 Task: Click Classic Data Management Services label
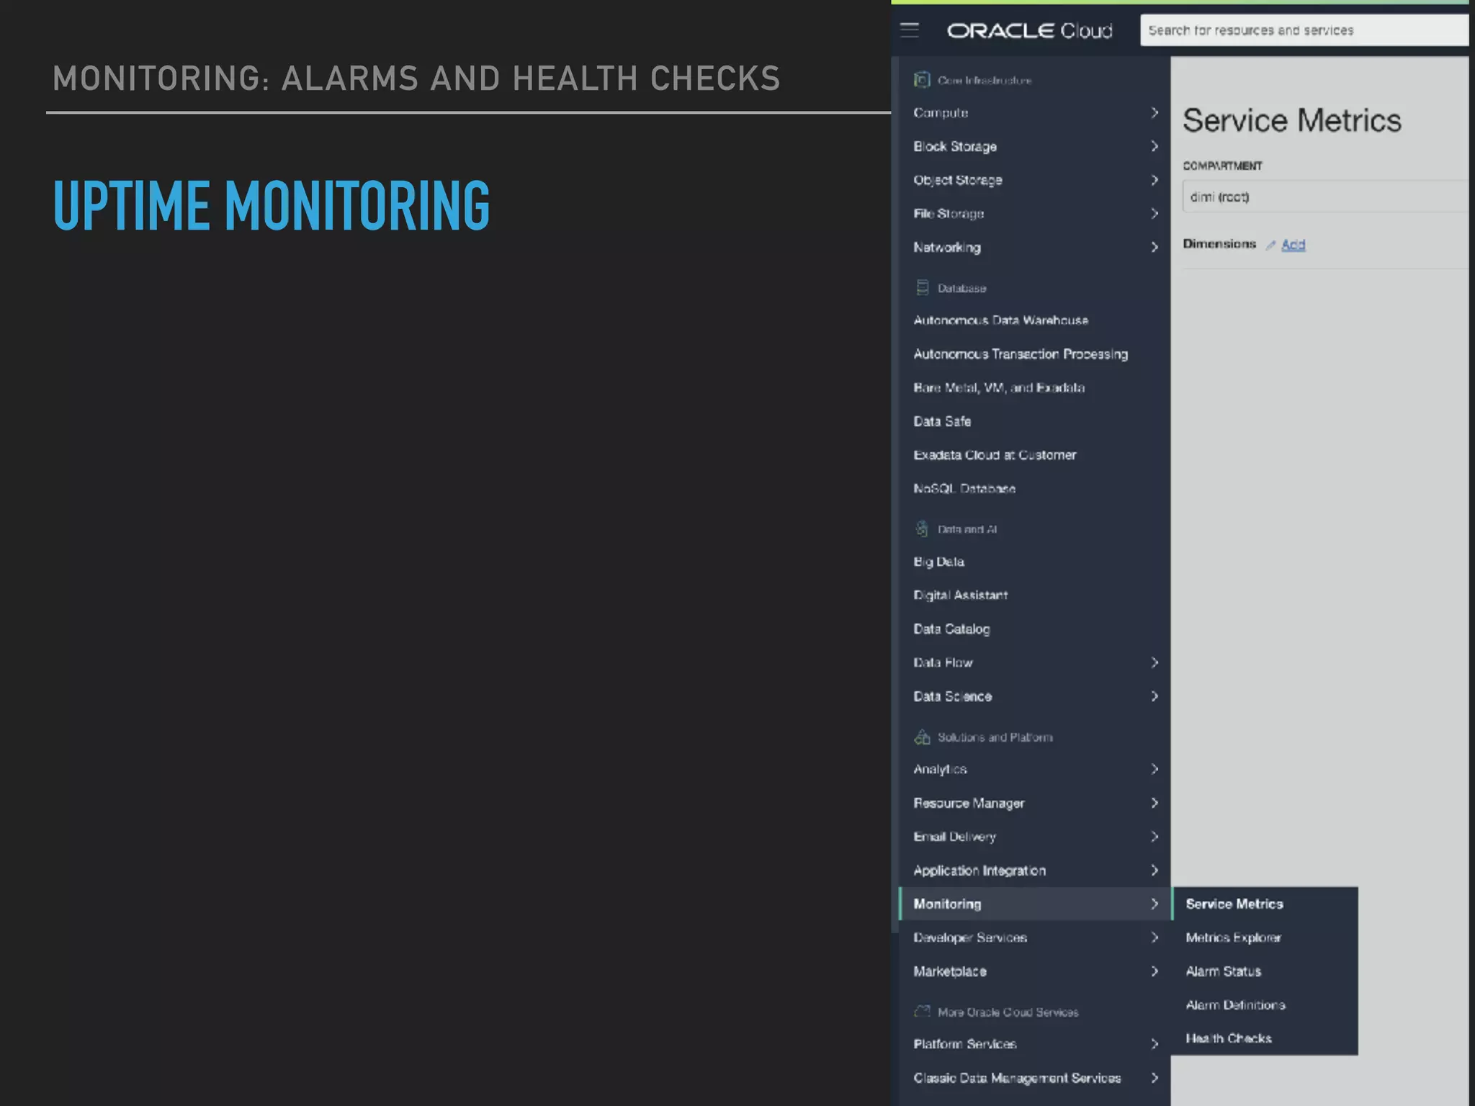coord(1017,1078)
